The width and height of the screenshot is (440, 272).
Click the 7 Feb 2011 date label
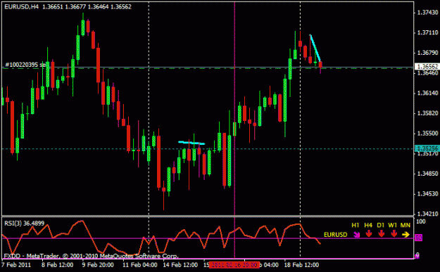point(16,265)
